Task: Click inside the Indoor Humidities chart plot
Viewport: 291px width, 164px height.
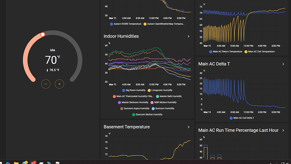Action: click(x=150, y=63)
